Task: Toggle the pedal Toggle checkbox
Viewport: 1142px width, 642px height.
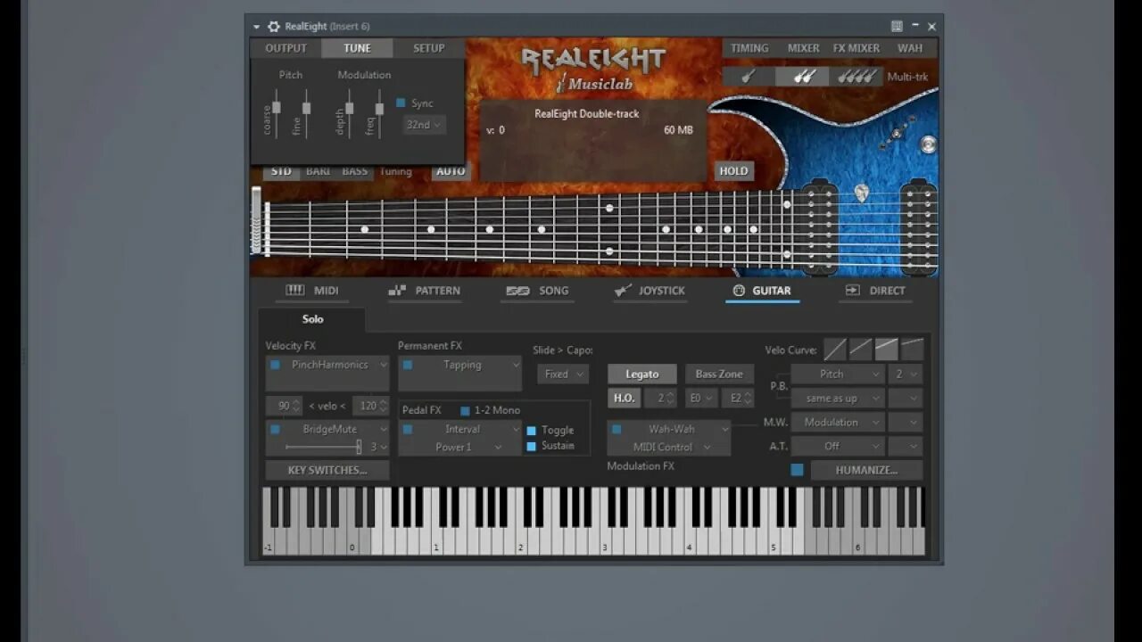Action: [532, 431]
